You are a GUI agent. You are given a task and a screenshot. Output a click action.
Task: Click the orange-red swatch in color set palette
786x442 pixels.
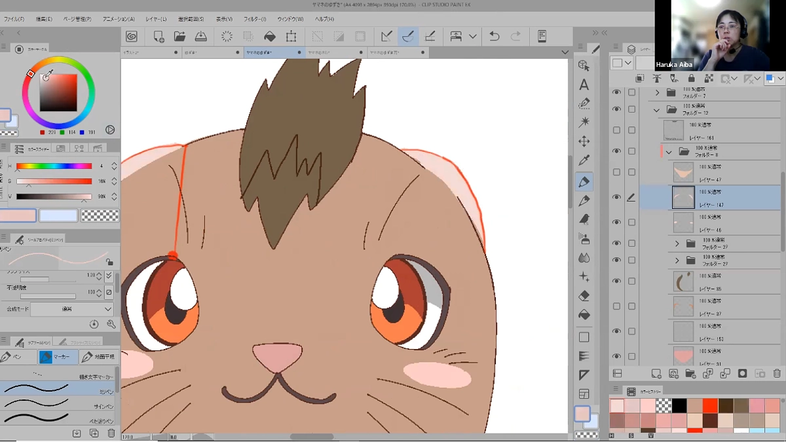pos(710,405)
